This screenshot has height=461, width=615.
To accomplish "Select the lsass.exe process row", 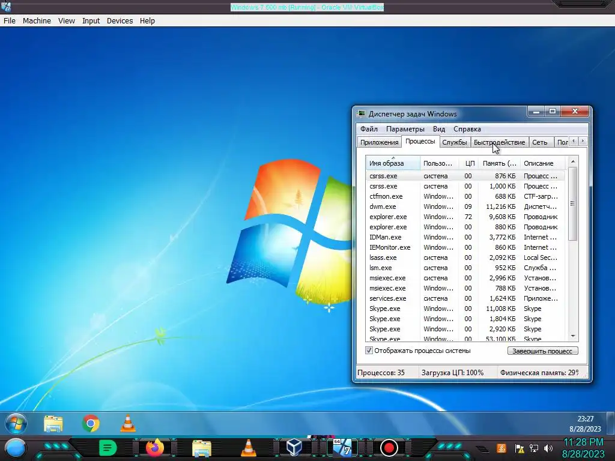I will (x=466, y=258).
